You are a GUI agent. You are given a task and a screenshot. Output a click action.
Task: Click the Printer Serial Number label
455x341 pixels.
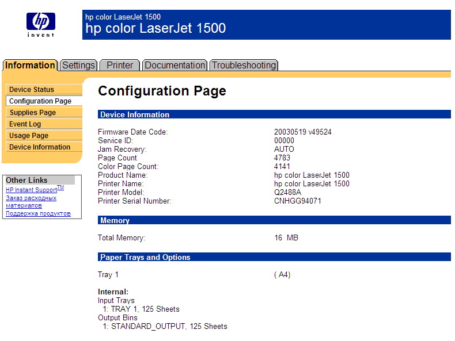coord(135,201)
